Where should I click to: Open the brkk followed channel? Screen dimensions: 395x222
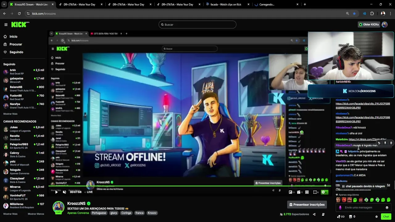(24, 72)
